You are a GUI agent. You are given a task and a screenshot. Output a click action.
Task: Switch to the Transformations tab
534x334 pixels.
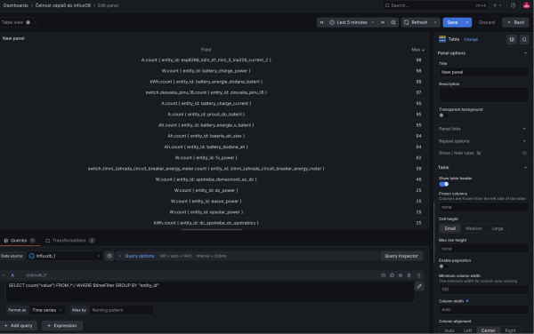69,240
